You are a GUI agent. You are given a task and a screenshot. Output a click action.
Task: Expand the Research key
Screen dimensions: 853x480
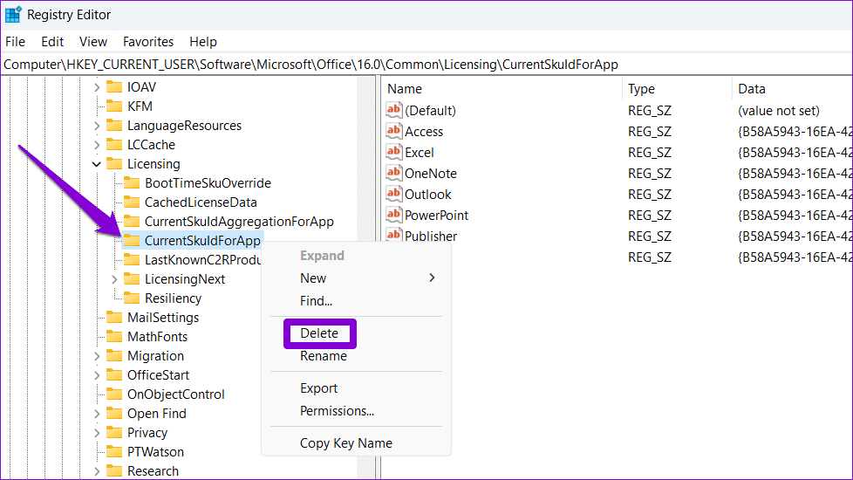97,471
